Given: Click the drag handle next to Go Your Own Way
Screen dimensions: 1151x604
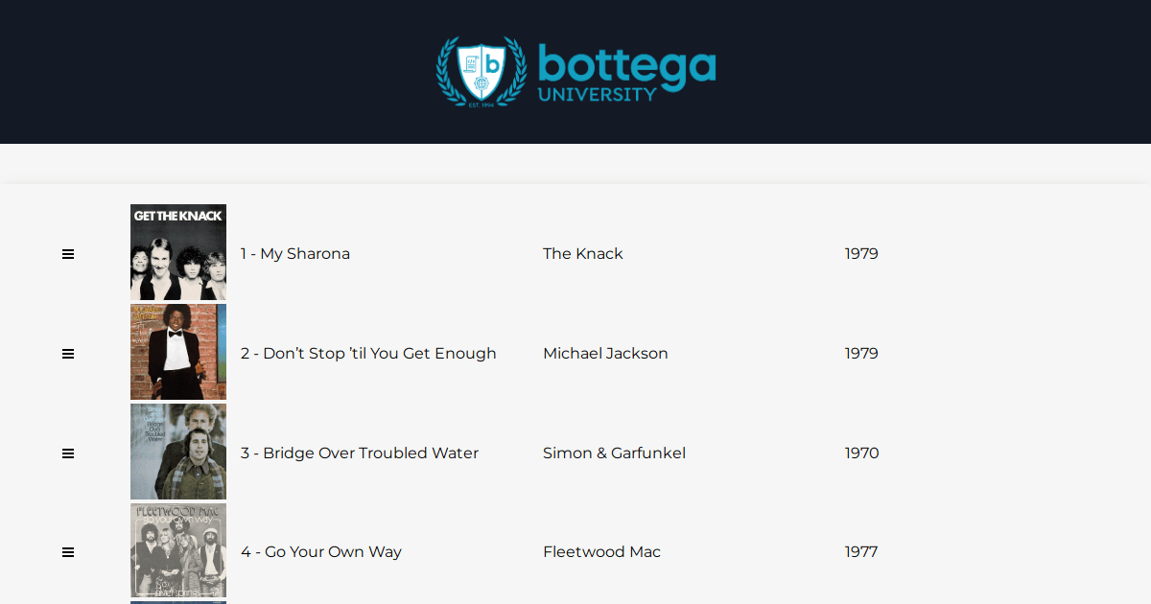Looking at the screenshot, I should tap(68, 552).
